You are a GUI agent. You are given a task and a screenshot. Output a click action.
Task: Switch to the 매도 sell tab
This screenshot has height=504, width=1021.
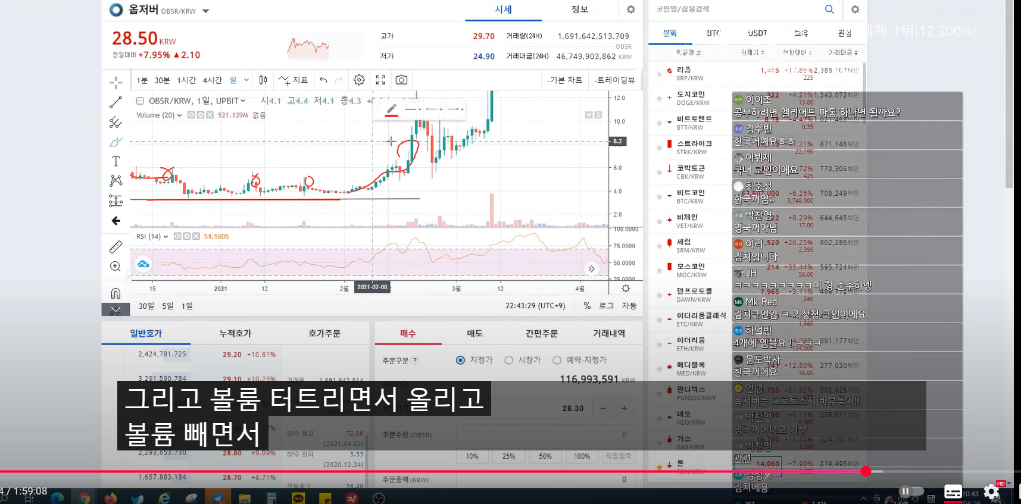tap(474, 334)
